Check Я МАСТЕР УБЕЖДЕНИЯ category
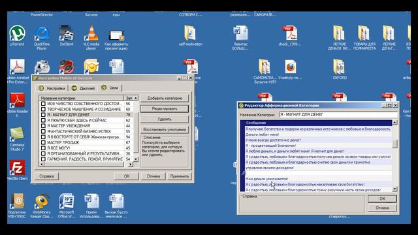The height and width of the screenshot is (235, 418). [43, 126]
